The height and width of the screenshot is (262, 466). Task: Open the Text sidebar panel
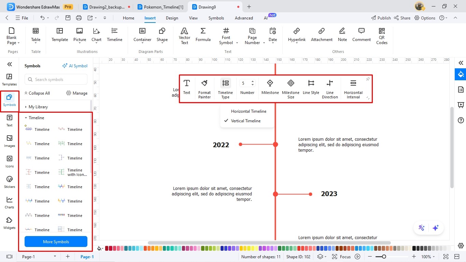pyautogui.click(x=9, y=121)
